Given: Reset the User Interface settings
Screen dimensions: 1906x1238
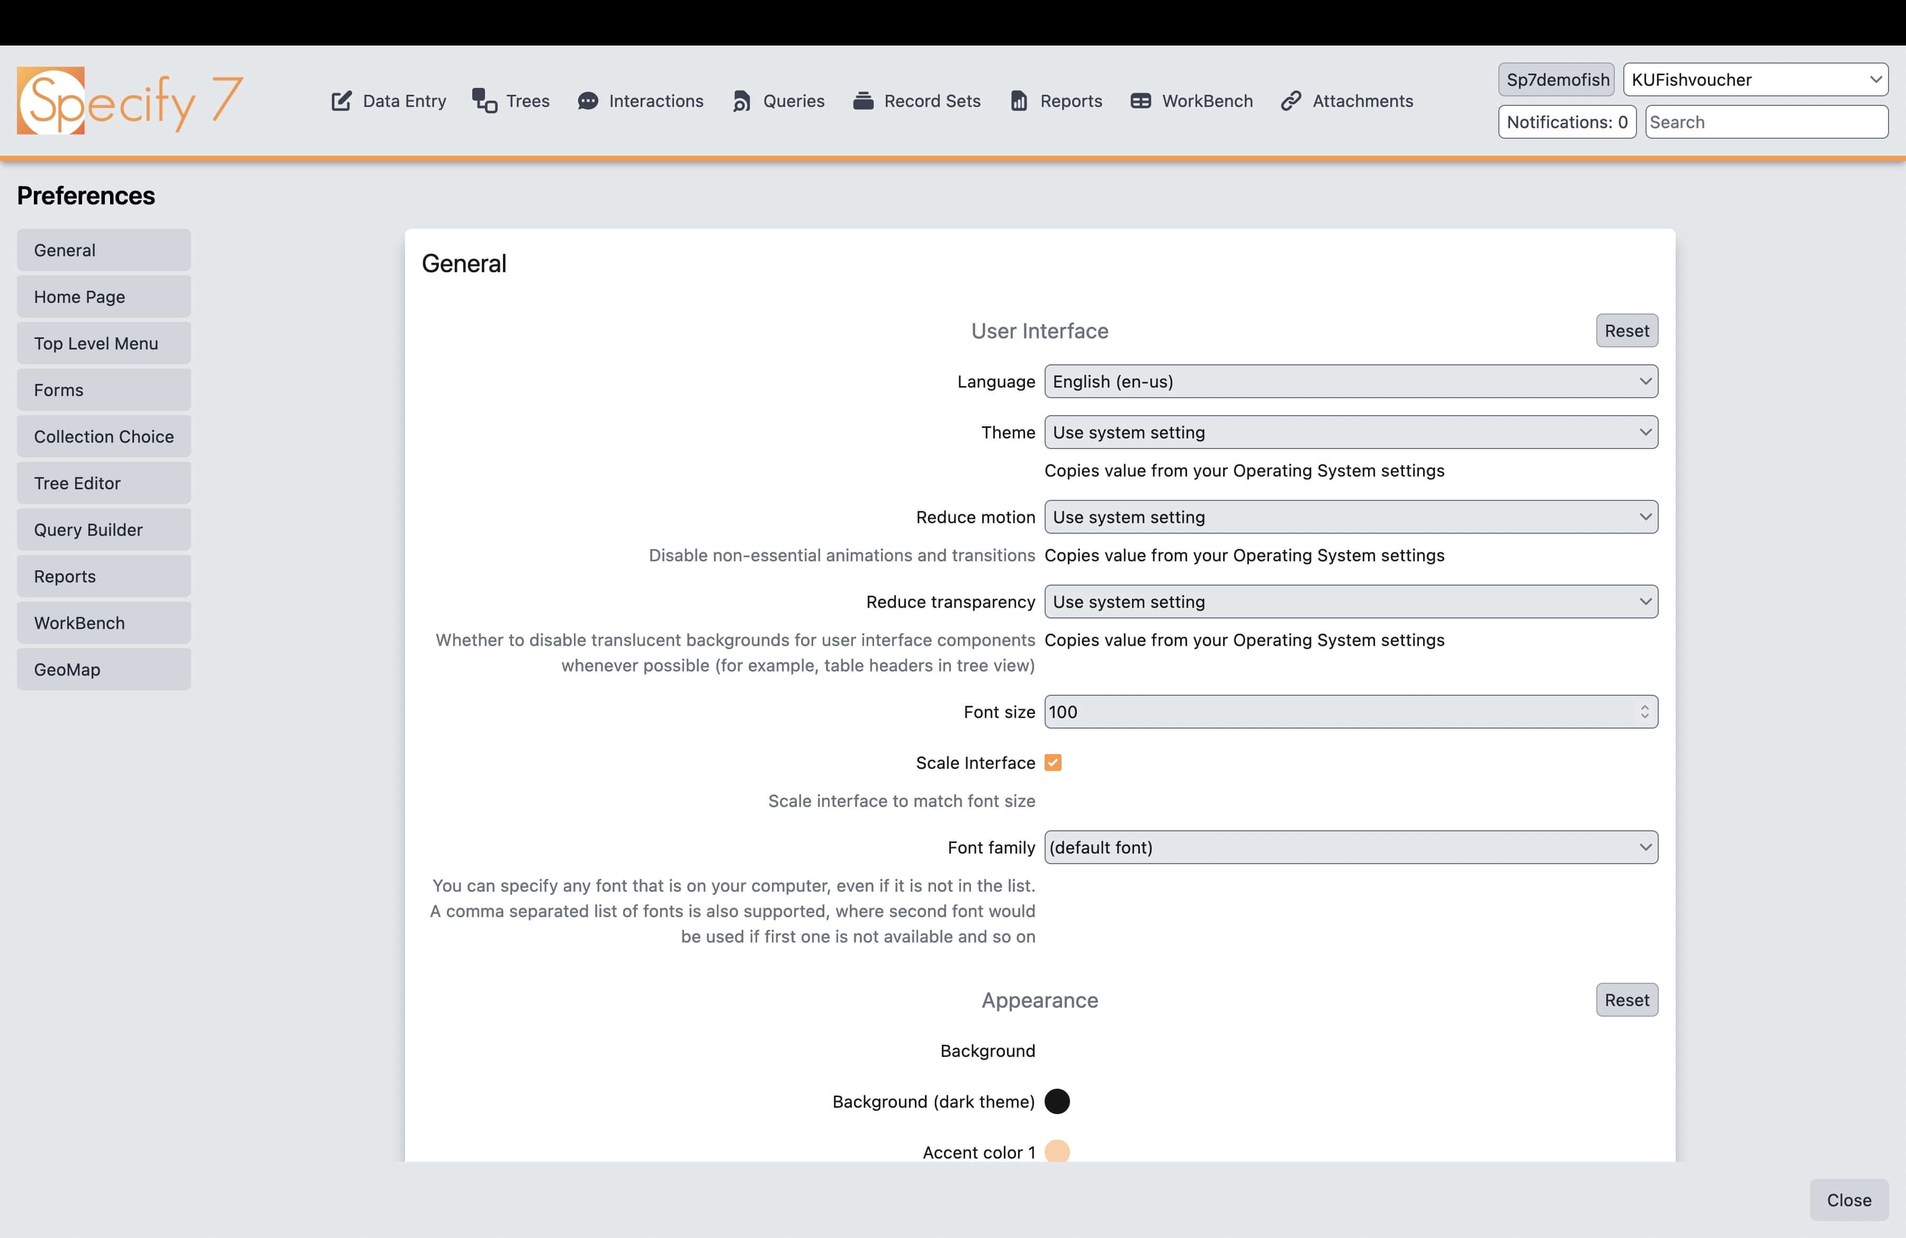Looking at the screenshot, I should pos(1626,330).
